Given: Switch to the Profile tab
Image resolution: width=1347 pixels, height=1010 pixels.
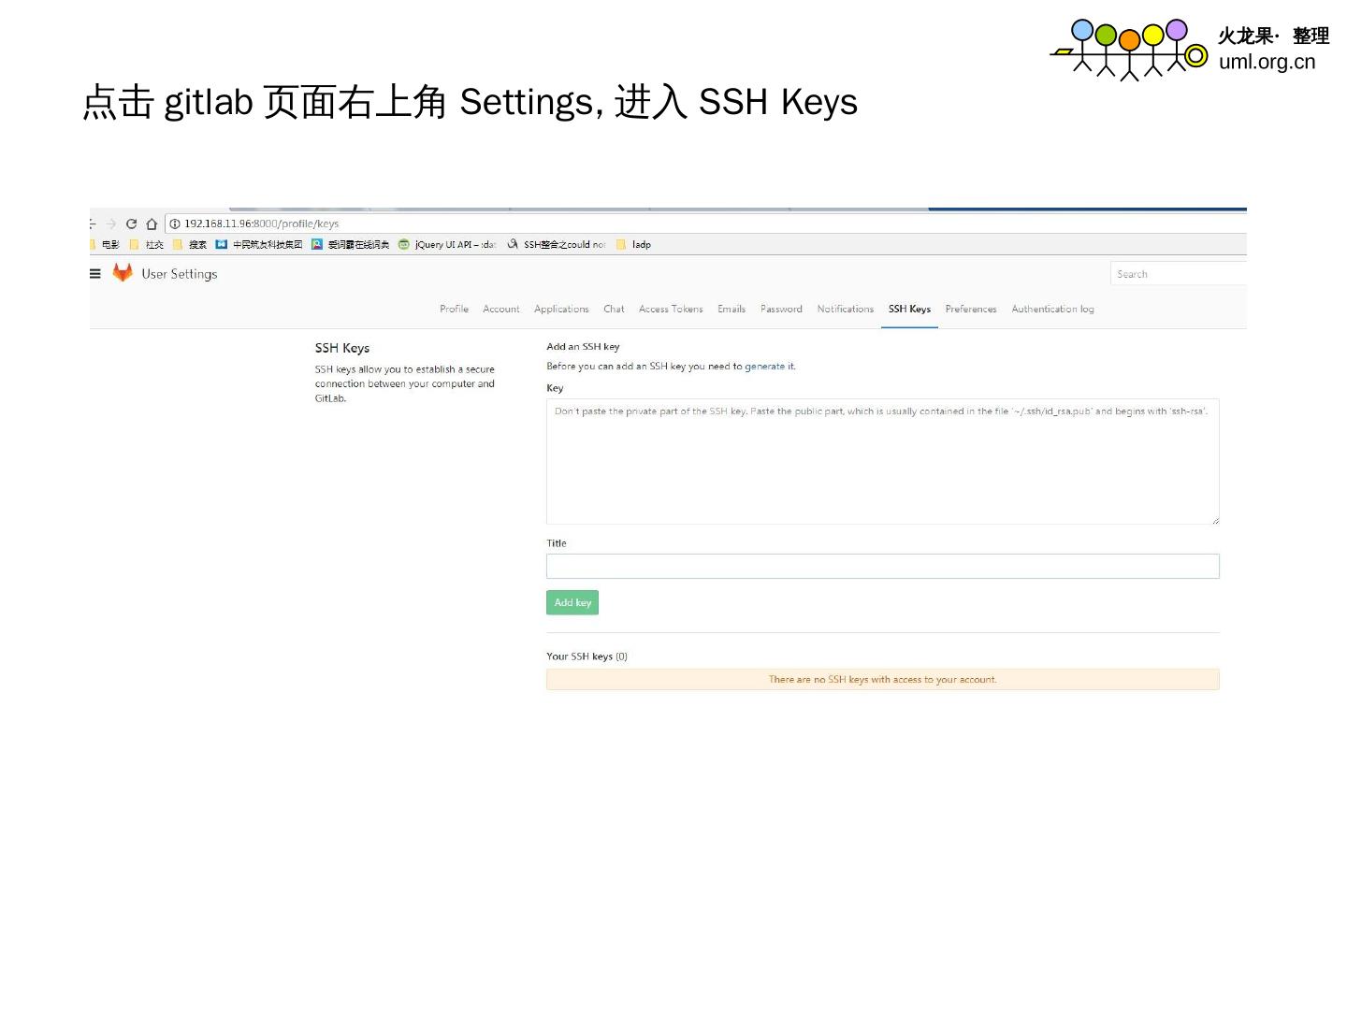Looking at the screenshot, I should point(454,310).
